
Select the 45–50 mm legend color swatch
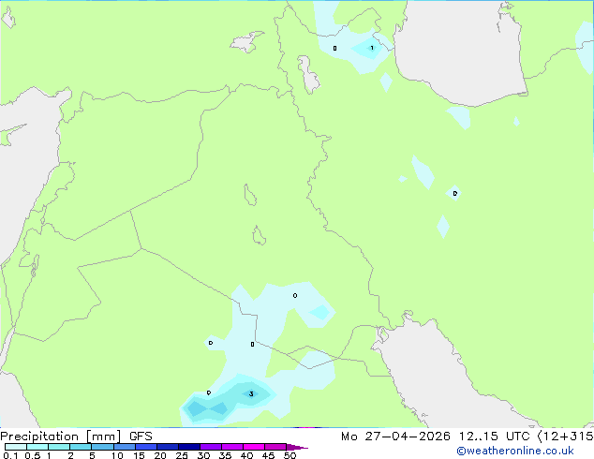[275, 447]
